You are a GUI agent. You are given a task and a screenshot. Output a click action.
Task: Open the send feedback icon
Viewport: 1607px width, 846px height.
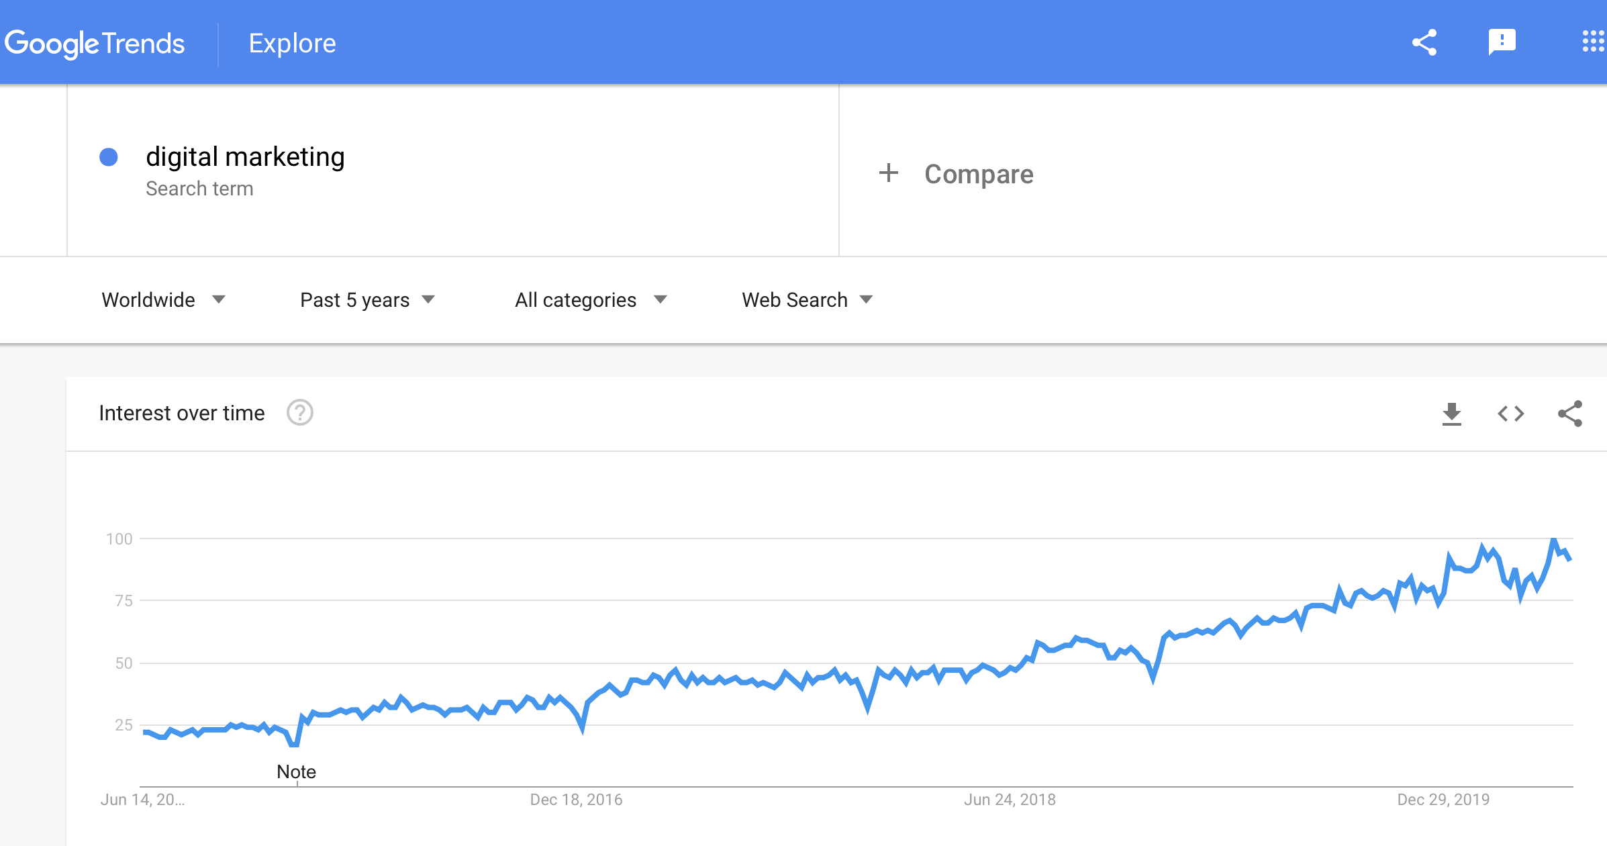[x=1502, y=42]
